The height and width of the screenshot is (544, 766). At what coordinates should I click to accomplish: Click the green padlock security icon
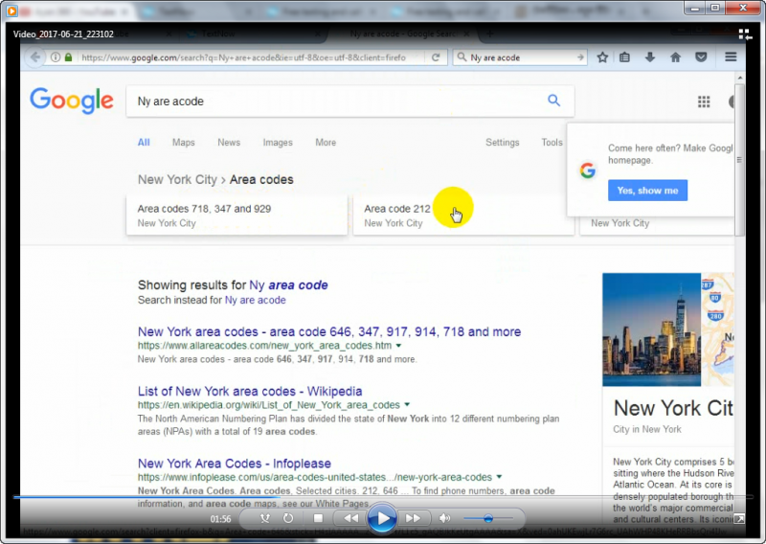point(68,57)
